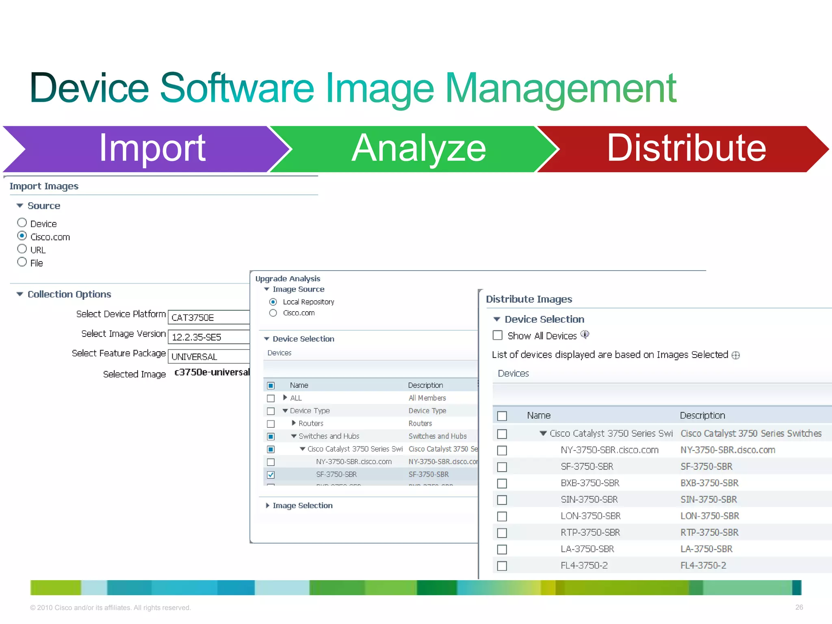Check RTP-3750-SBR device checkbox
The width and height of the screenshot is (832, 624).
point(502,533)
